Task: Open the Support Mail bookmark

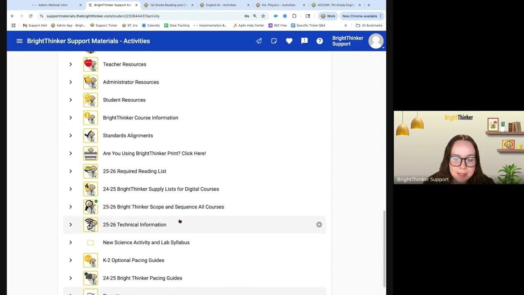Action: [x=35, y=25]
